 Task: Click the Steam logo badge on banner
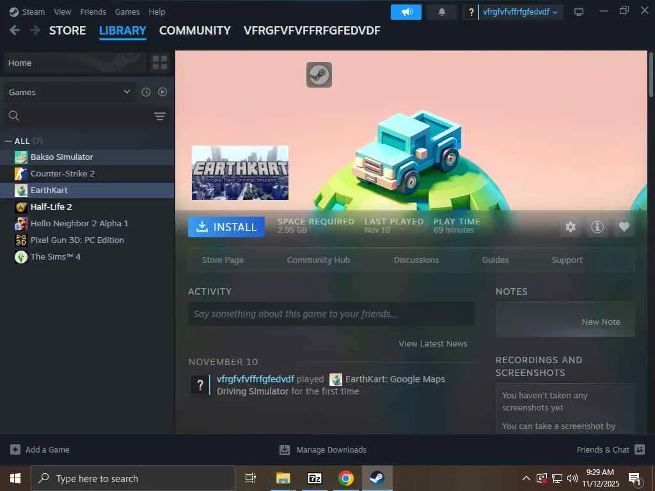pyautogui.click(x=319, y=75)
